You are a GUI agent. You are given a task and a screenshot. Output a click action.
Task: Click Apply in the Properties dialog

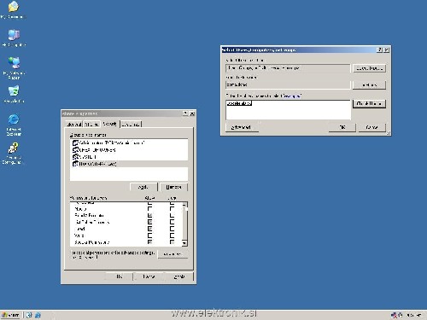coord(179,276)
